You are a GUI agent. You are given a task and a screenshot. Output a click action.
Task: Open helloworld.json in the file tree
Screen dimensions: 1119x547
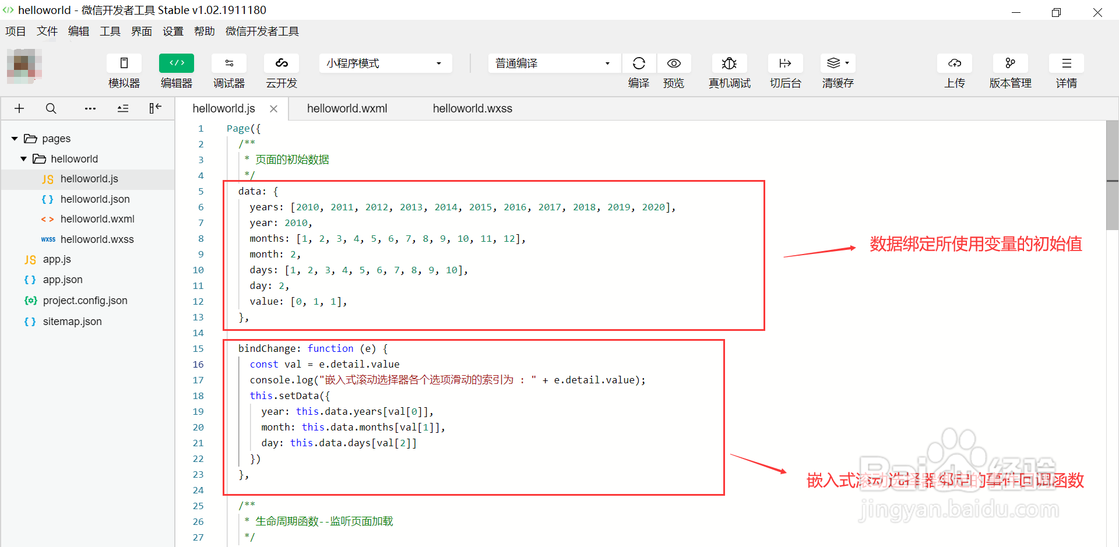[88, 199]
